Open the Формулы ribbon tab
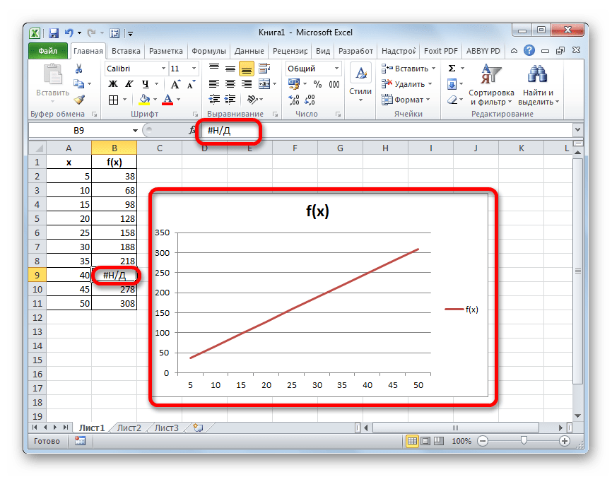 click(208, 51)
